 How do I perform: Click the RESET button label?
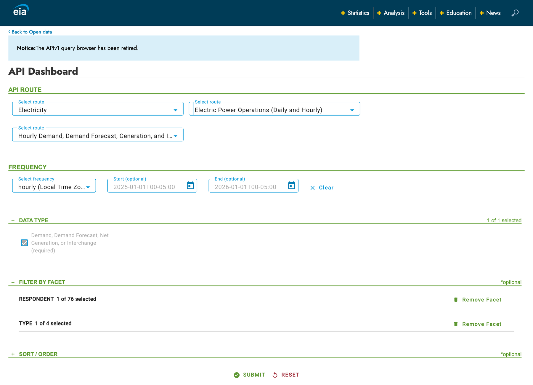click(290, 375)
